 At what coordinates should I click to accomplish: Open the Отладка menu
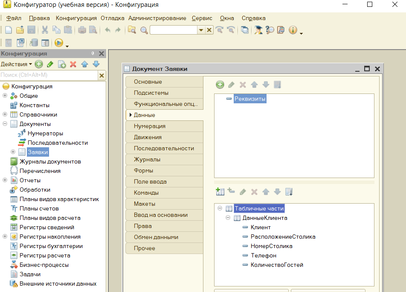[x=113, y=18]
